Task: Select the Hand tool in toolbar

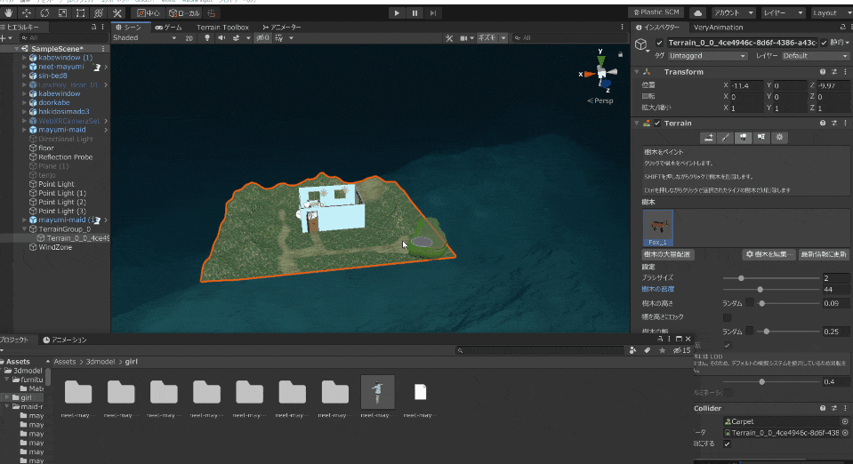Action: pos(9,13)
